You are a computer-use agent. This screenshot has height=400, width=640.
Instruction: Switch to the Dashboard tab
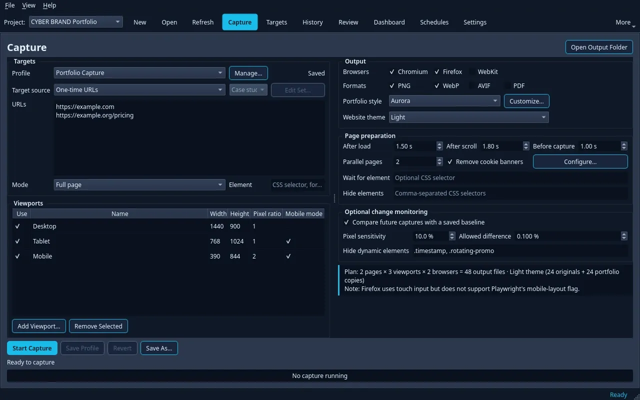pos(389,22)
